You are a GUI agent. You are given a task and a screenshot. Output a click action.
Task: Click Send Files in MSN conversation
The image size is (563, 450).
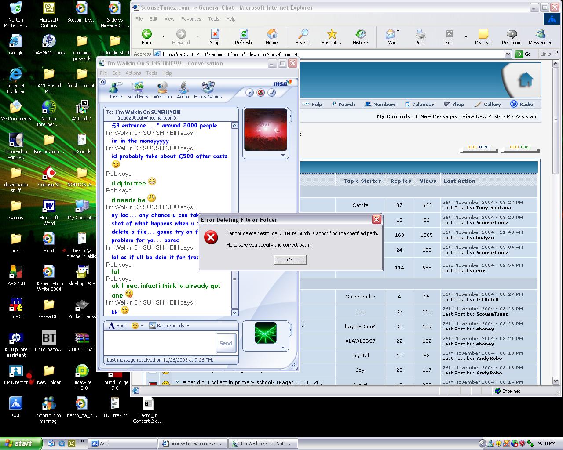point(138,91)
